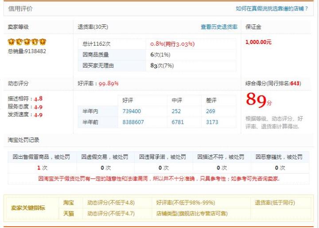Click the 淘宝处罚记录 heading

coord(23,140)
